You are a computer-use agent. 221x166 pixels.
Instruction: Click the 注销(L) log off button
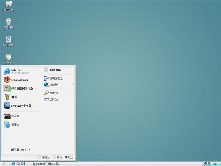(x=44, y=157)
